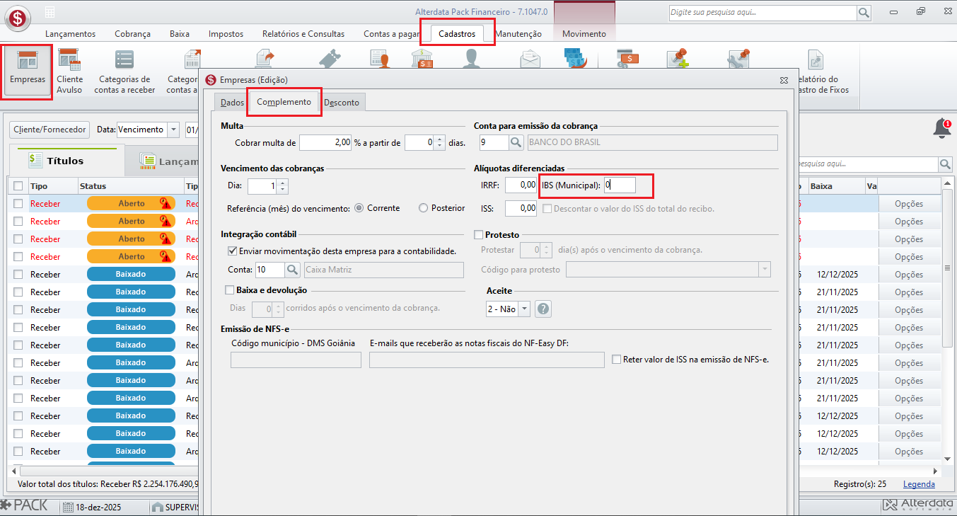Click the magnifier beside the top search box
The image size is (957, 516).
(864, 13)
